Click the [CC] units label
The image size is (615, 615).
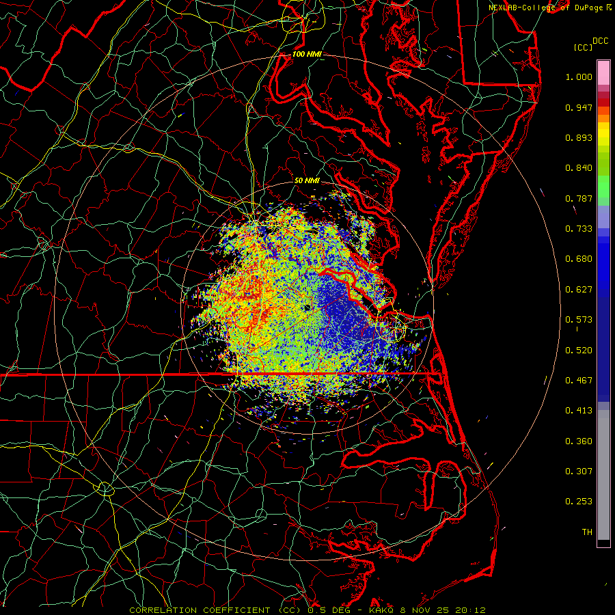pos(583,47)
